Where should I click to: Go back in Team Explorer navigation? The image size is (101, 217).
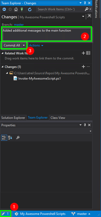tap(4, 9)
